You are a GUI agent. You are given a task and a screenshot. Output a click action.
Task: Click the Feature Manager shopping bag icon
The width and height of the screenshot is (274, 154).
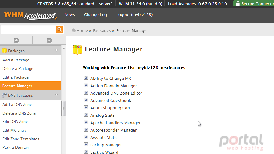pos(77,49)
